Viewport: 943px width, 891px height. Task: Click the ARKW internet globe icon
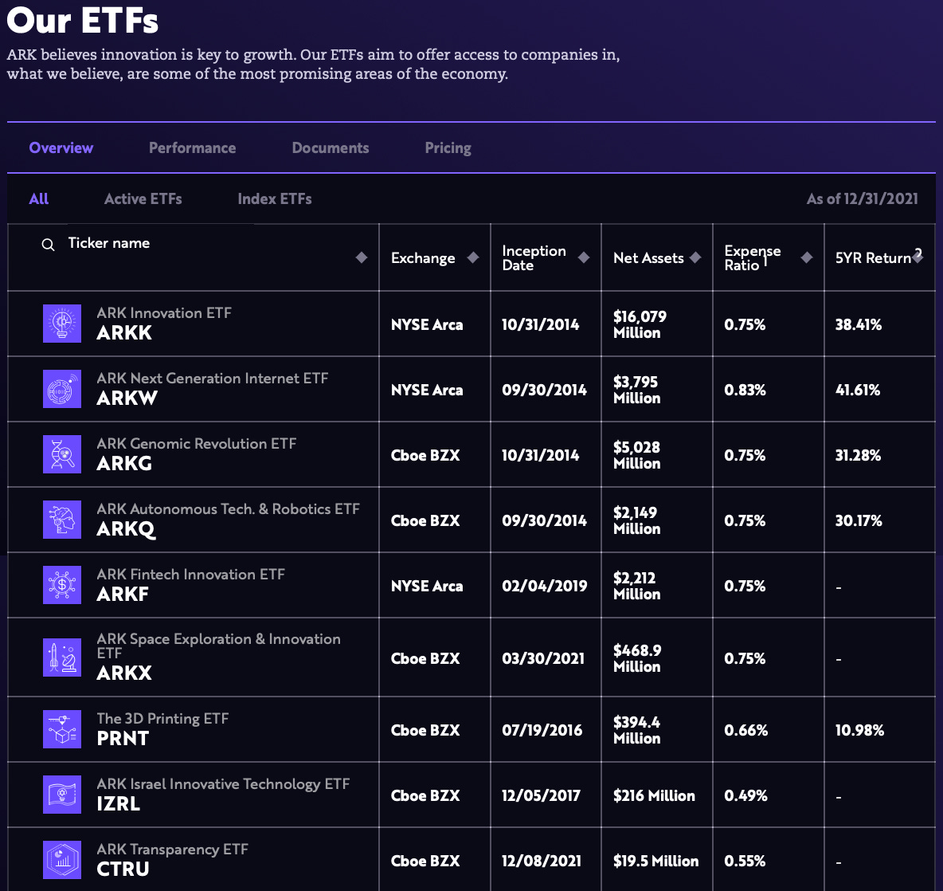click(62, 389)
